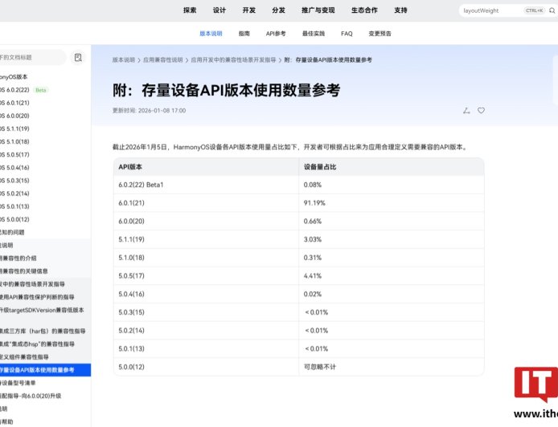This screenshot has height=427, width=558.
Task: Open sidebar item 5.1.0(18)
Action: tap(14, 142)
